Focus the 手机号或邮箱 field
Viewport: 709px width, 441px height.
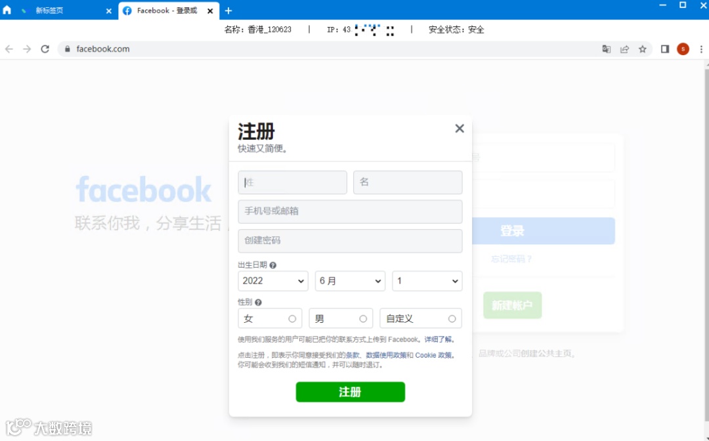tap(350, 211)
